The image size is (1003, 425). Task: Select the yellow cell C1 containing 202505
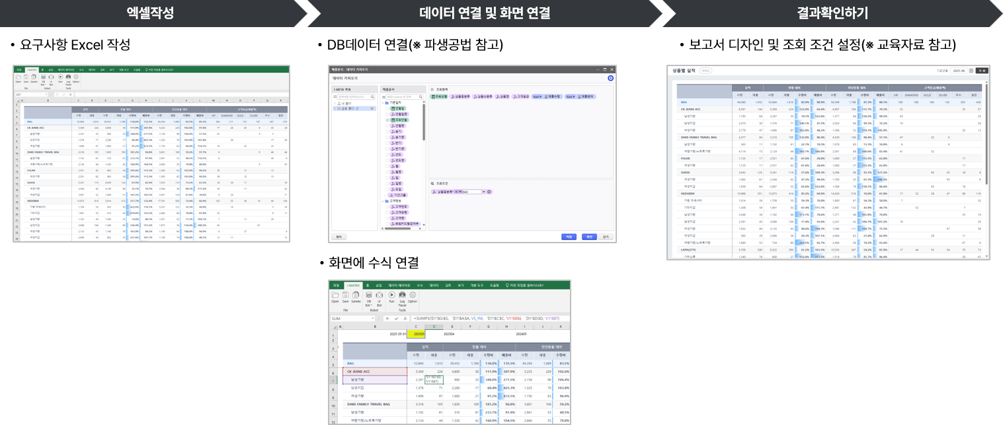click(416, 334)
